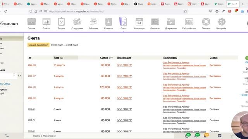
Task: Click the payer filter input in the left panel
Action: coord(8,76)
